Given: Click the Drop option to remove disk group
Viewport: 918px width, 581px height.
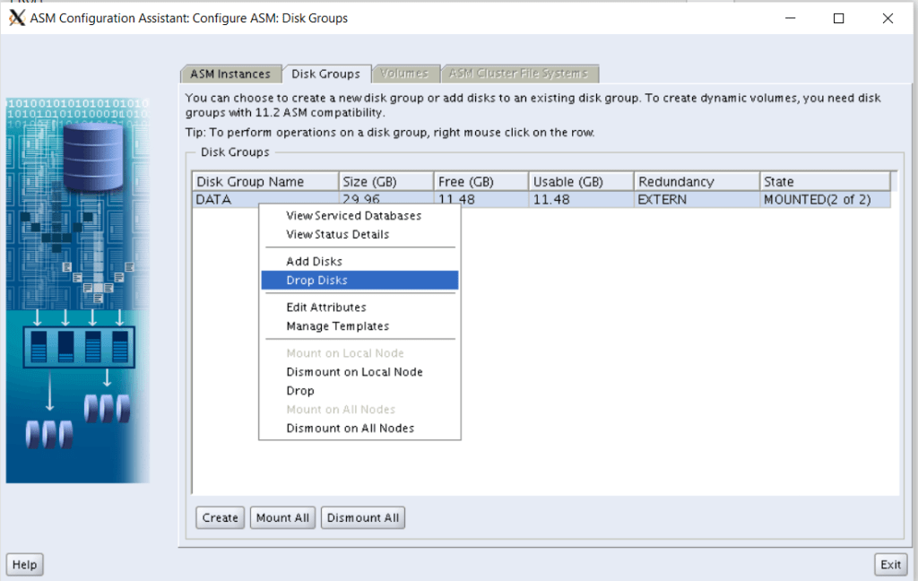Looking at the screenshot, I should click(x=300, y=390).
